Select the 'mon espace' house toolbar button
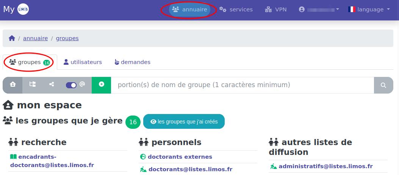 coord(13,85)
